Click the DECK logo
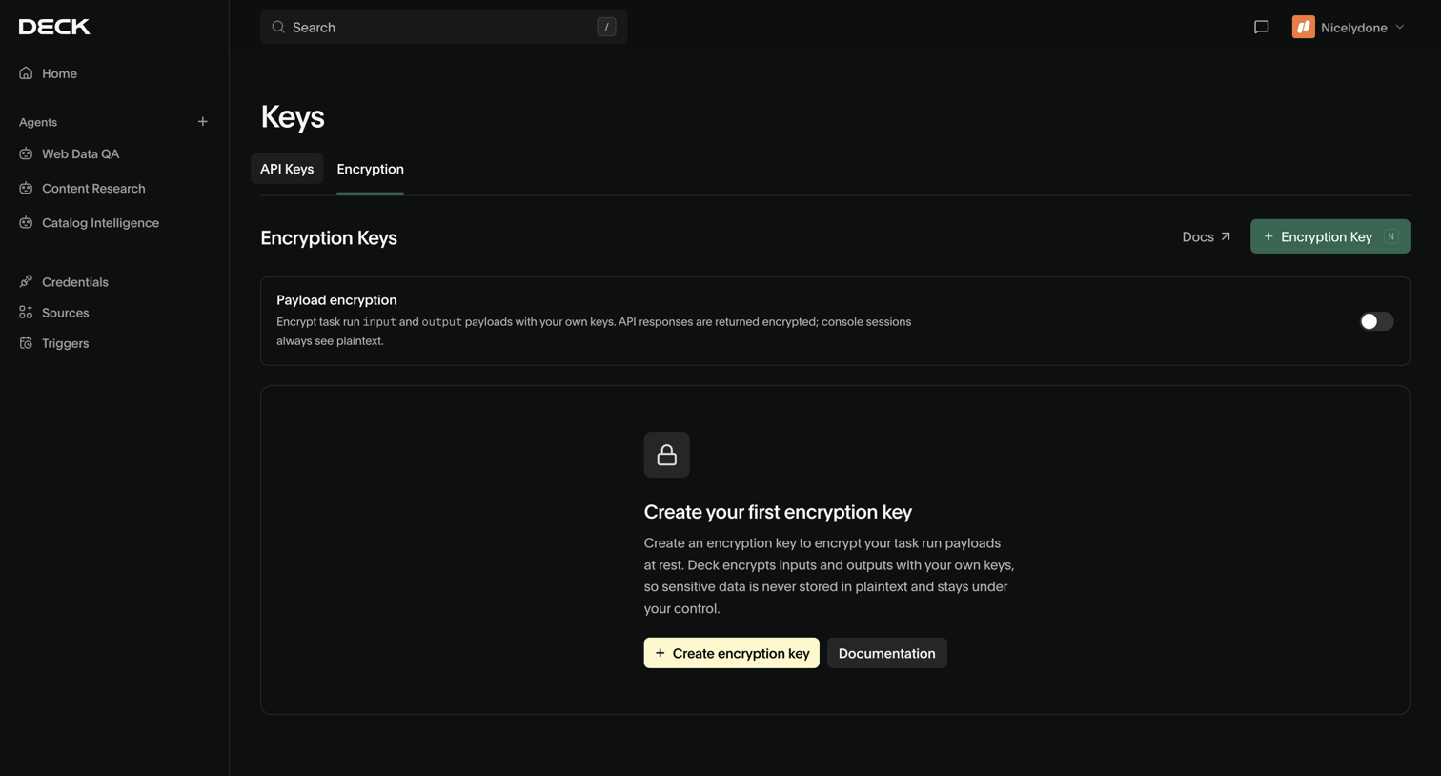1441x776 pixels. click(54, 27)
